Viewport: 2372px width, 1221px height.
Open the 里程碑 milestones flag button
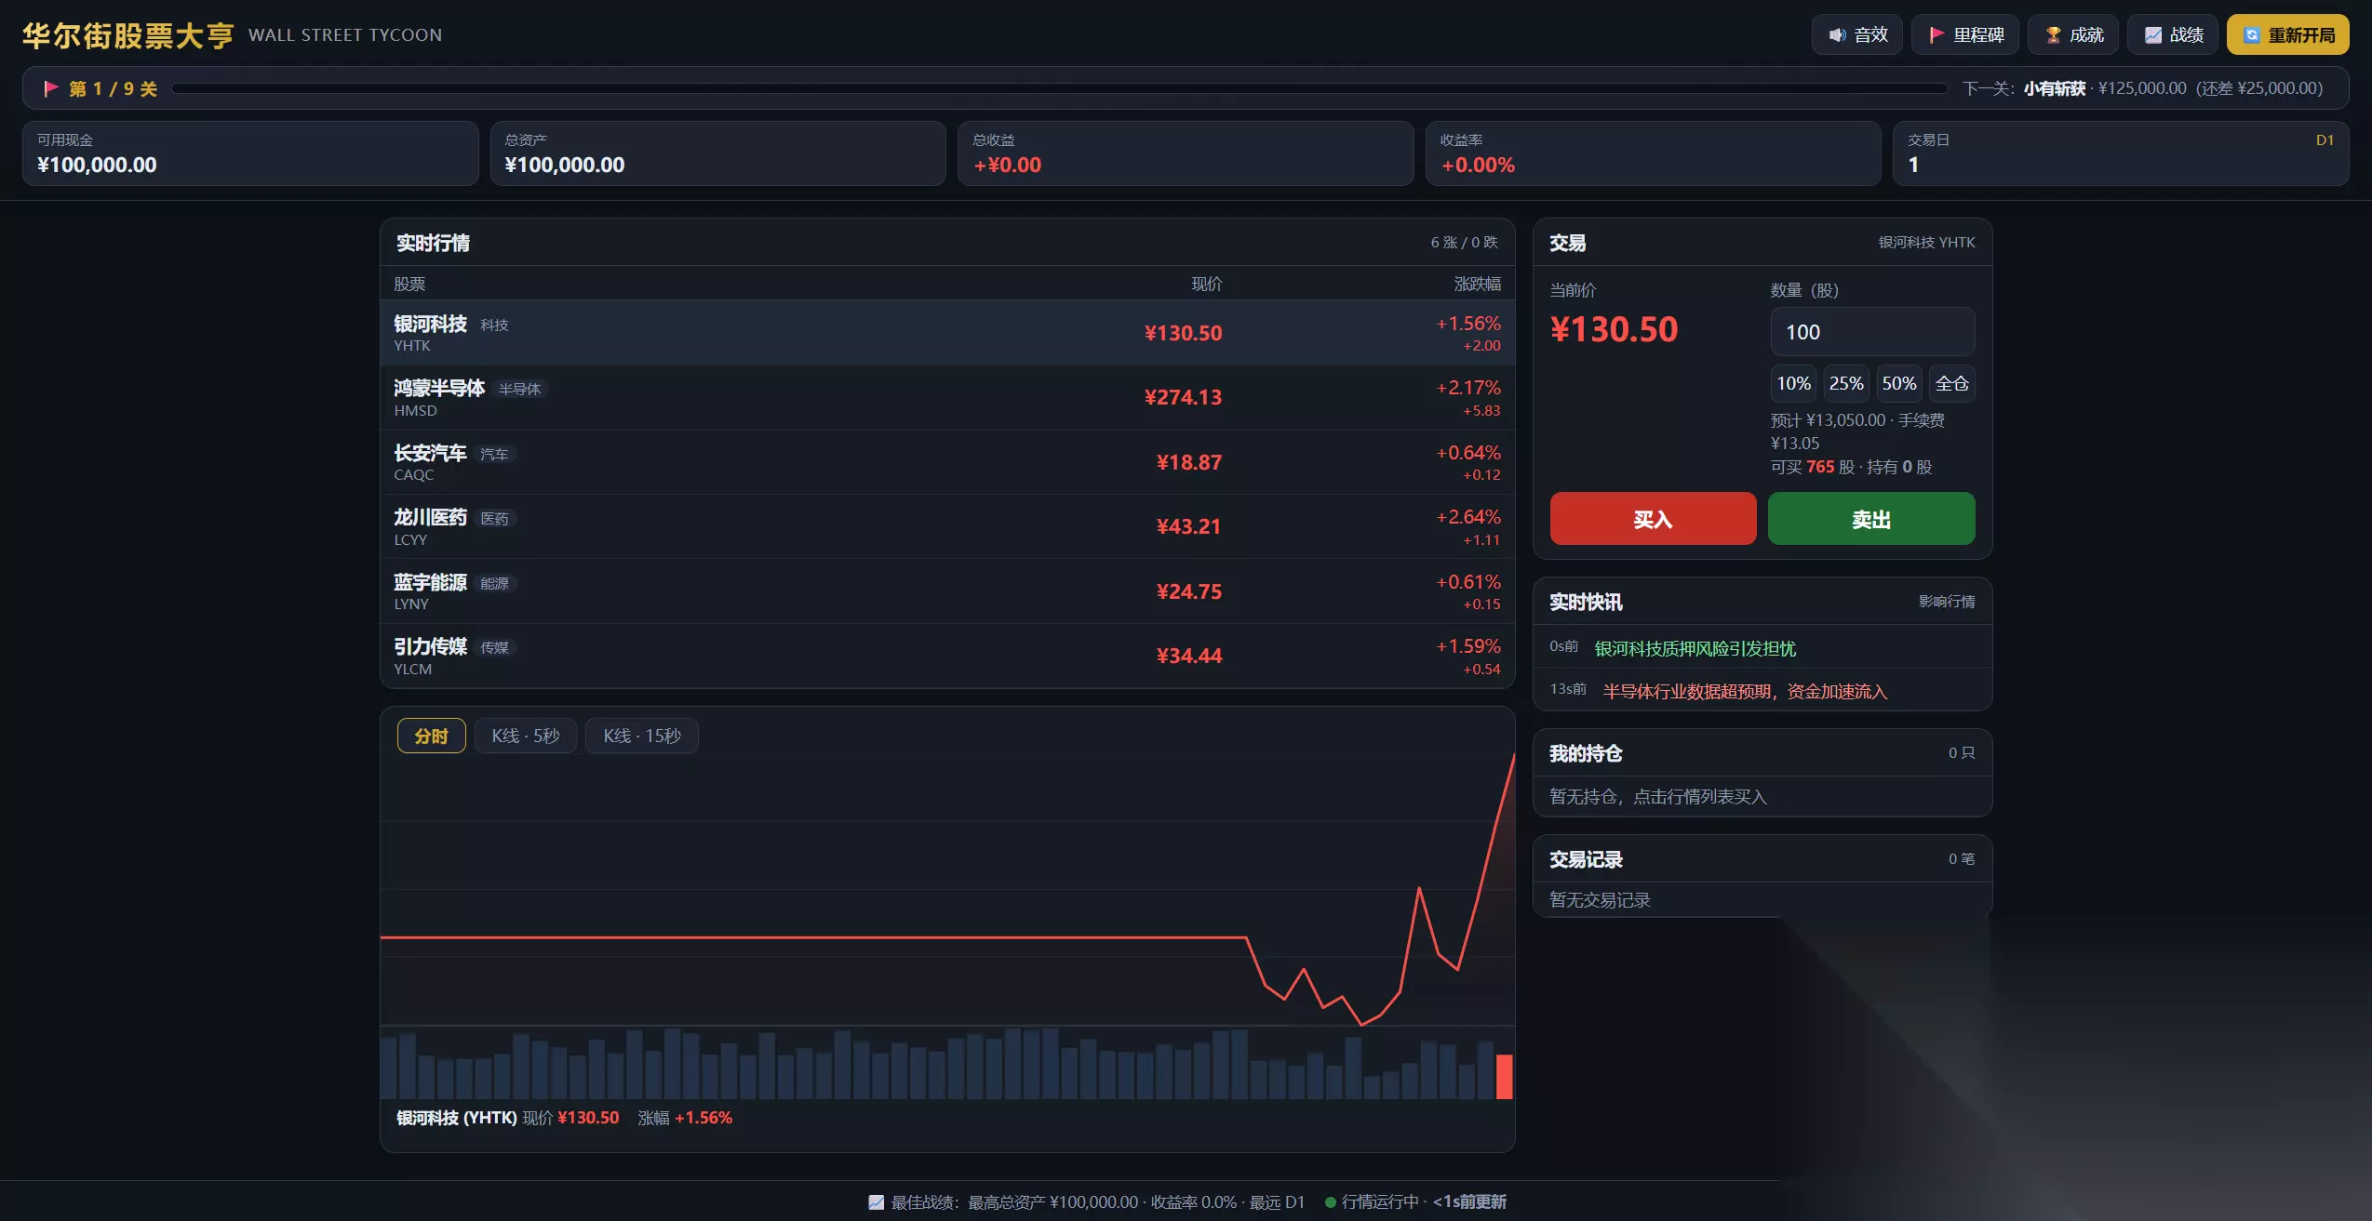(1964, 34)
